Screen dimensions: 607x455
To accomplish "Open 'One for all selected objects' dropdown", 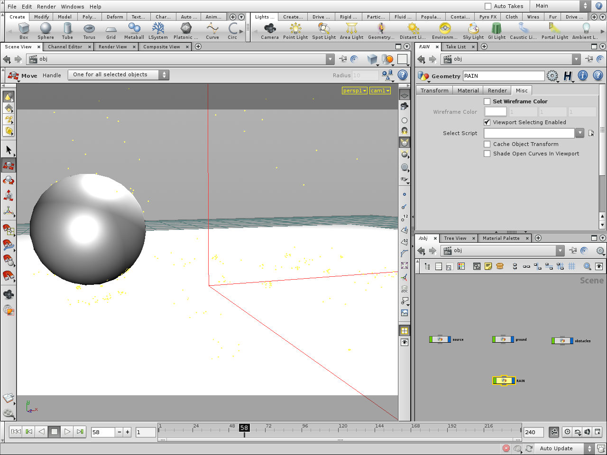I will click(x=118, y=75).
